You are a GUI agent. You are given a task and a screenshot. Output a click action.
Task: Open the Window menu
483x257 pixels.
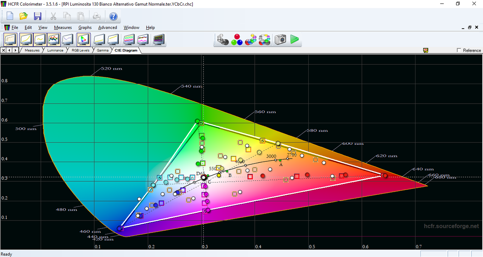coord(132,28)
